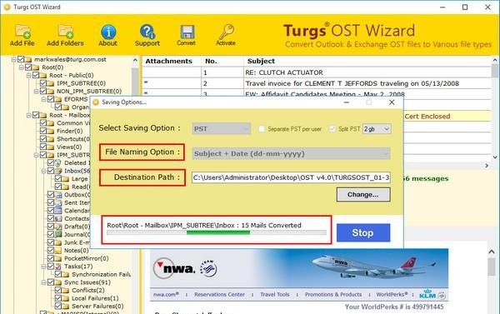
Task: Uncheck the Root(0) folder checkbox
Action: coord(28,67)
